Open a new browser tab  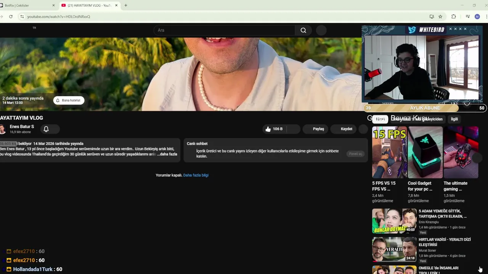[x=126, y=5]
